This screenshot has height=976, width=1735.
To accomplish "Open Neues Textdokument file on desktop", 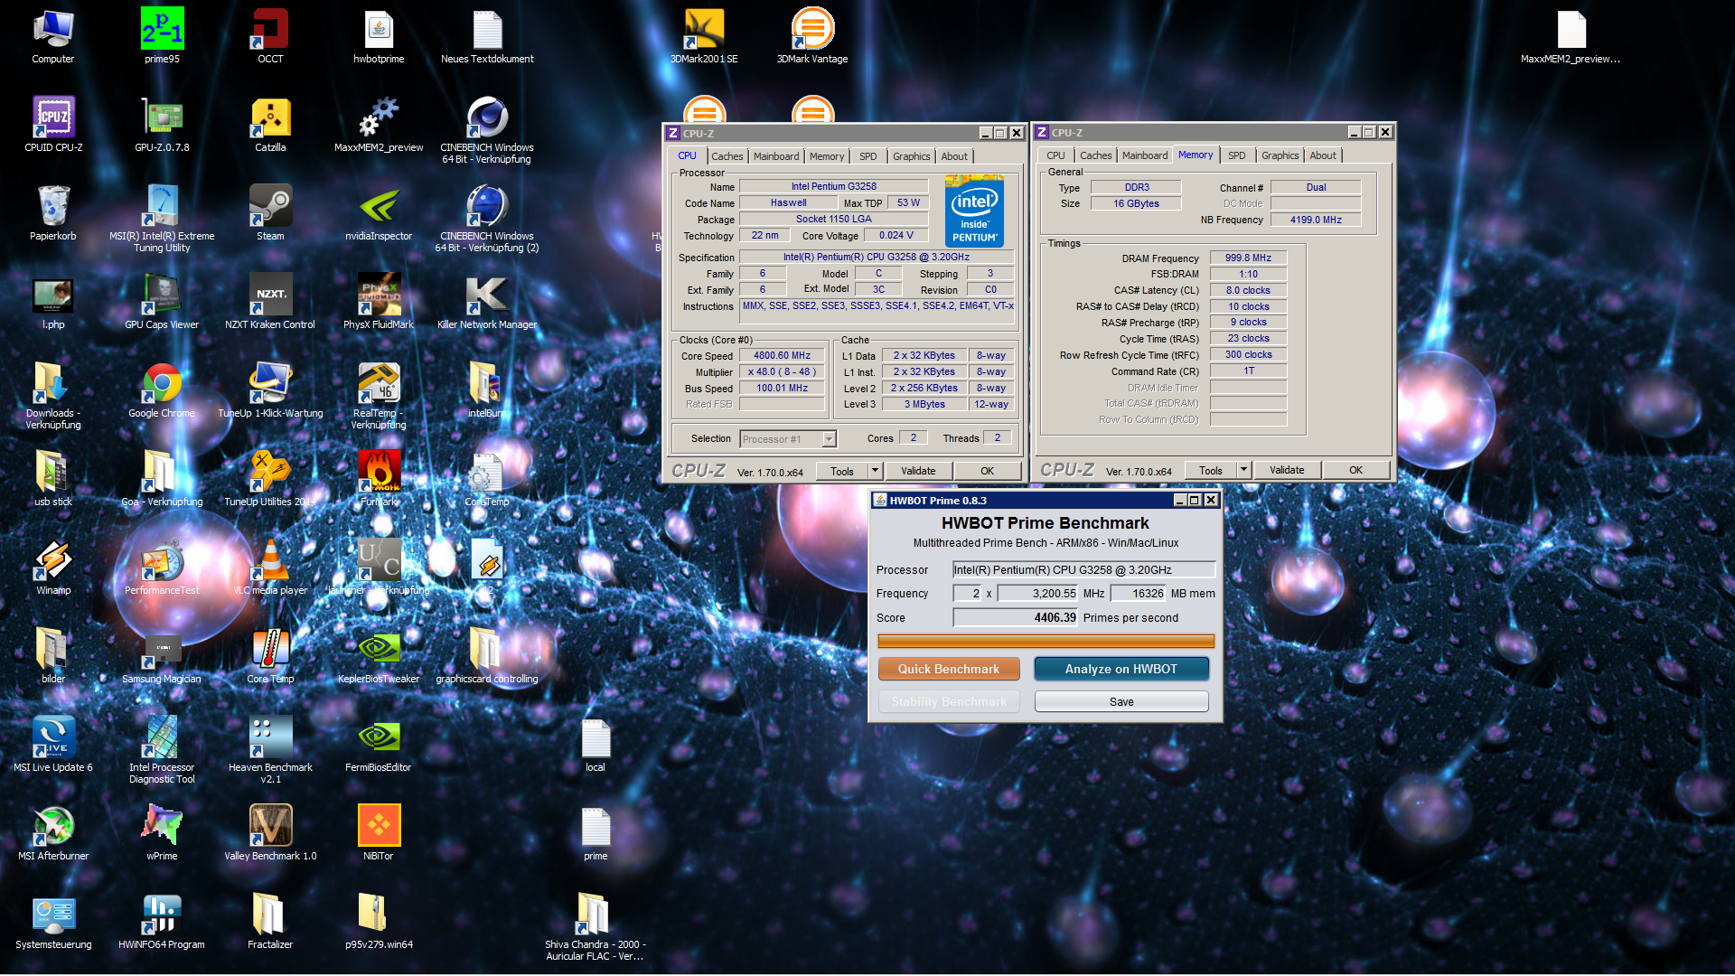I will 487,36.
